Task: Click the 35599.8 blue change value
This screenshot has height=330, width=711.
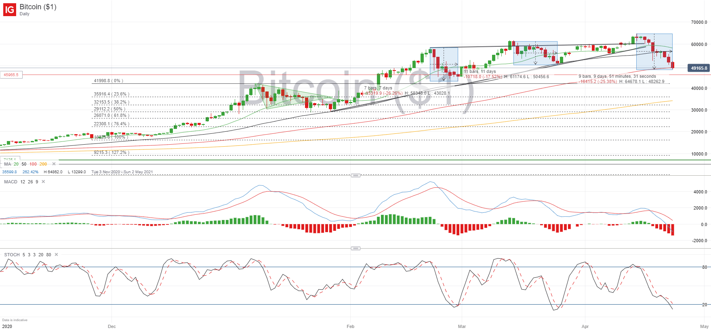Action: point(10,172)
